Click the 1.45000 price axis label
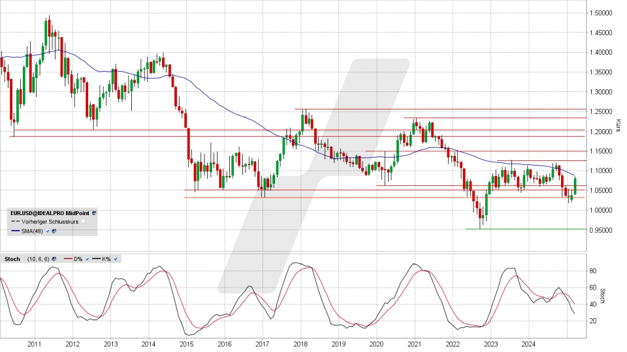The image size is (627, 352). click(x=601, y=33)
